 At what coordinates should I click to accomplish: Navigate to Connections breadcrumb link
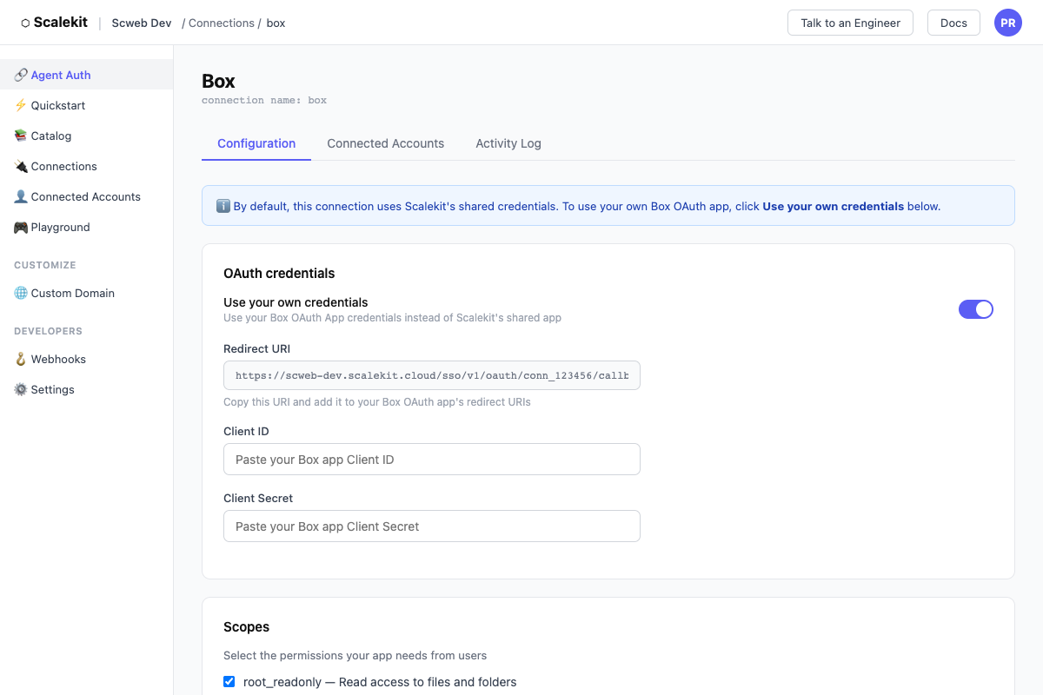click(x=222, y=23)
